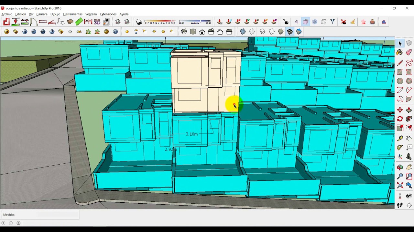This screenshot has height=232, width=414.
Task: Activate the Orbit camera tool
Action: (400, 167)
